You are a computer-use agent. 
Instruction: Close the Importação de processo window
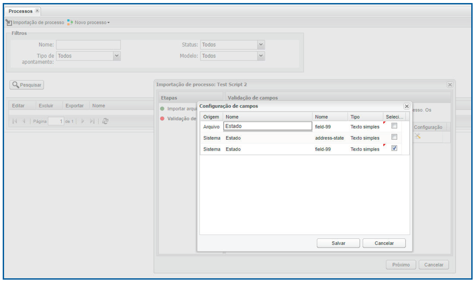coord(450,85)
